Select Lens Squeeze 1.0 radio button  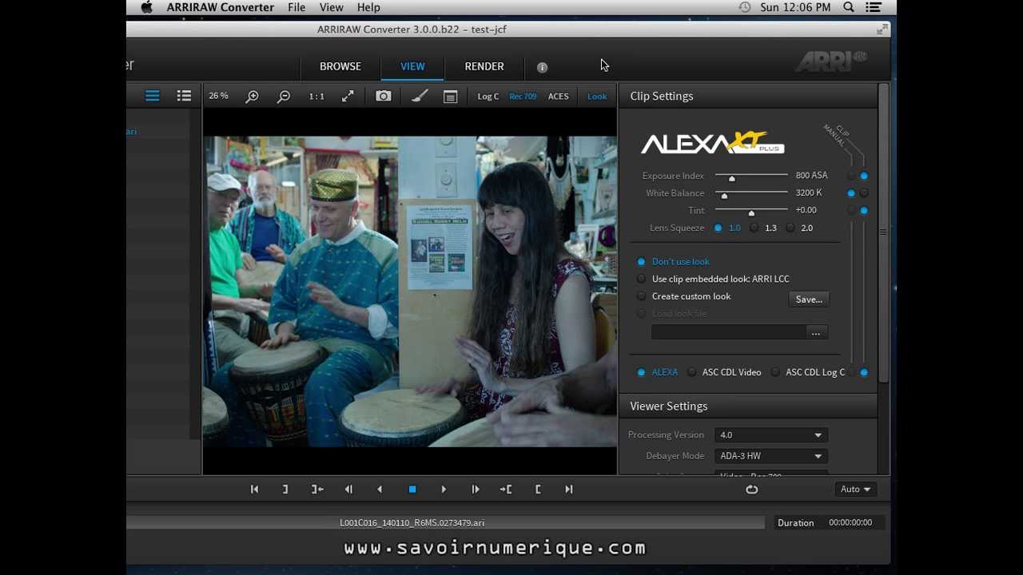(718, 228)
